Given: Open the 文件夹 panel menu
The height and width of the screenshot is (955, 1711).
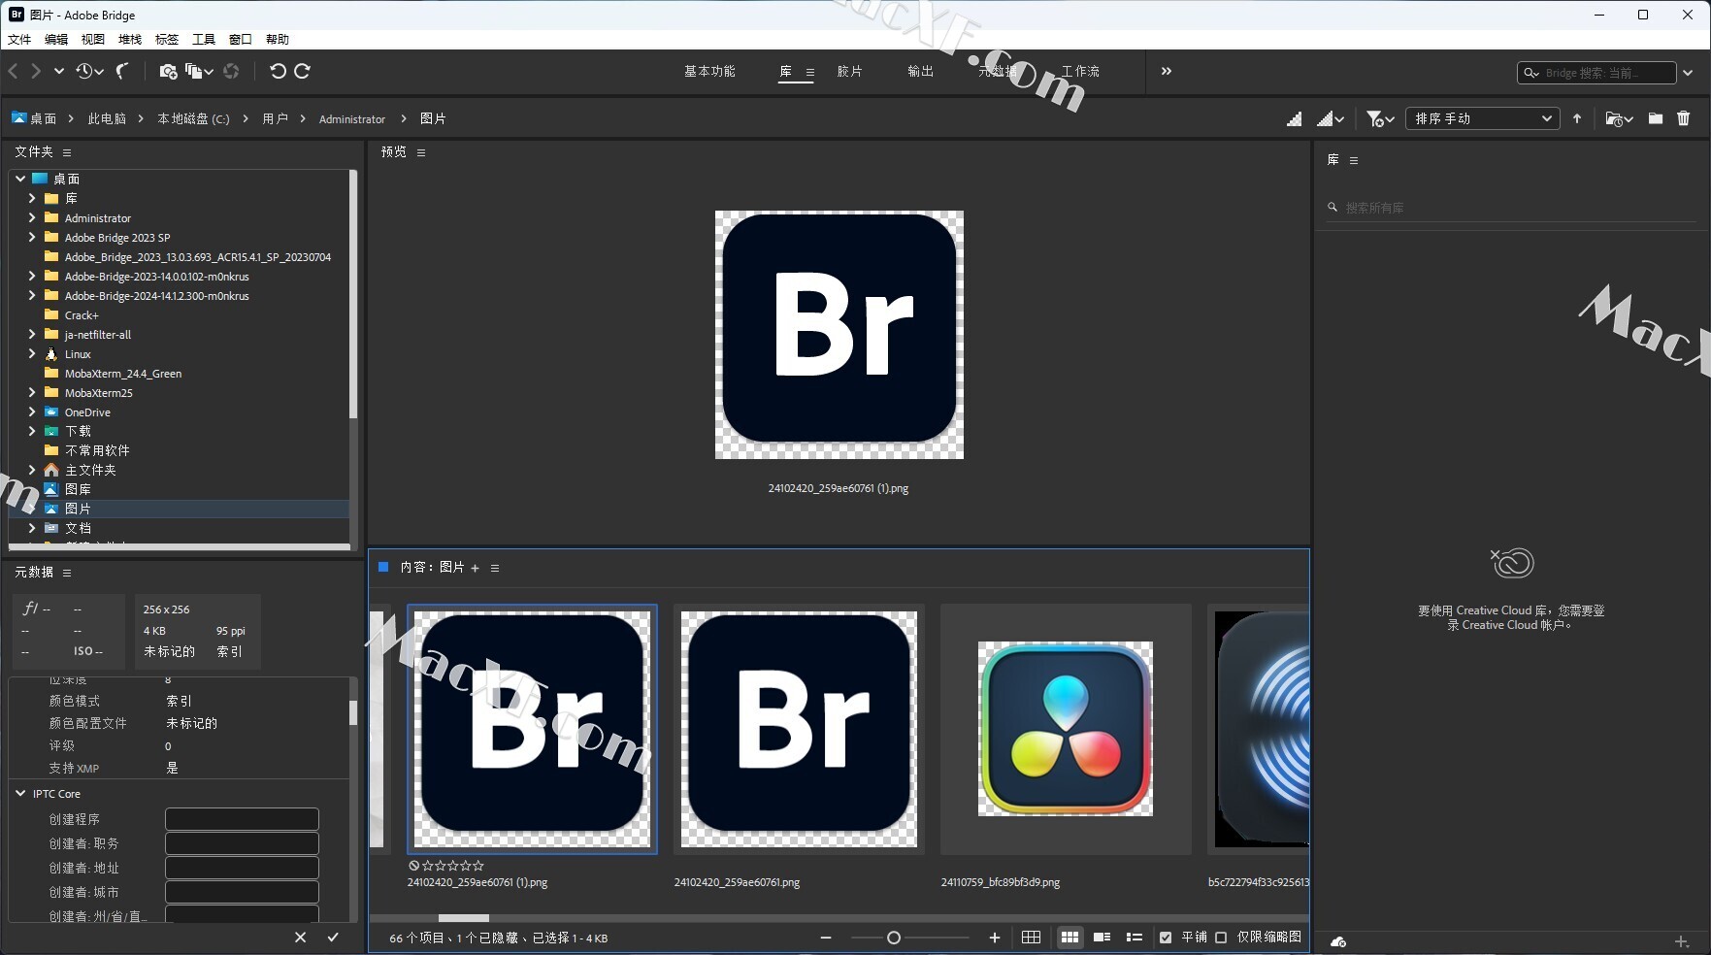Looking at the screenshot, I should pos(67,152).
